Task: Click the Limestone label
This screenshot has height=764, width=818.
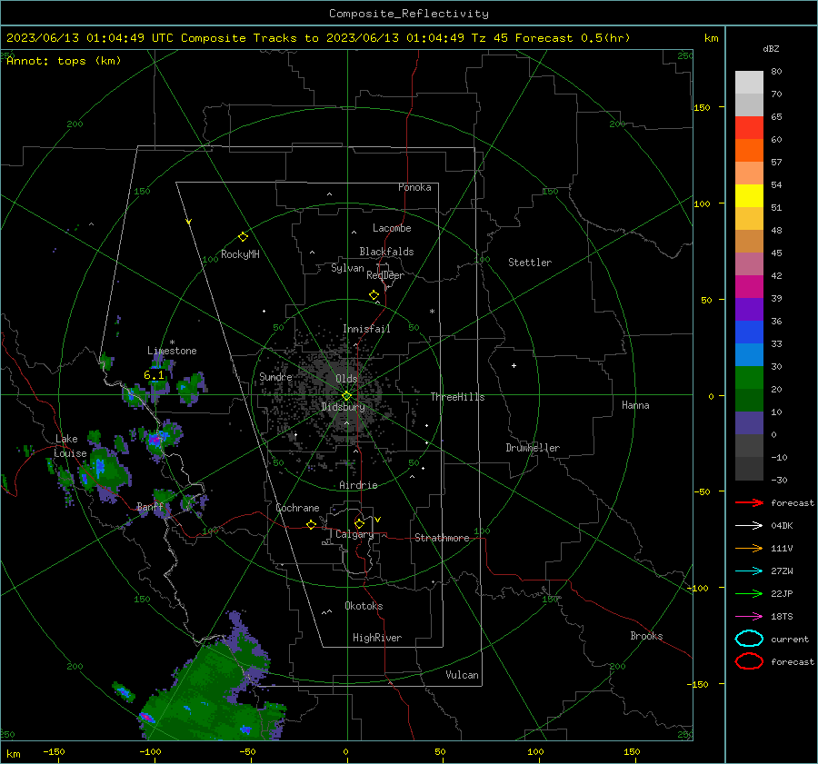Action: click(172, 351)
